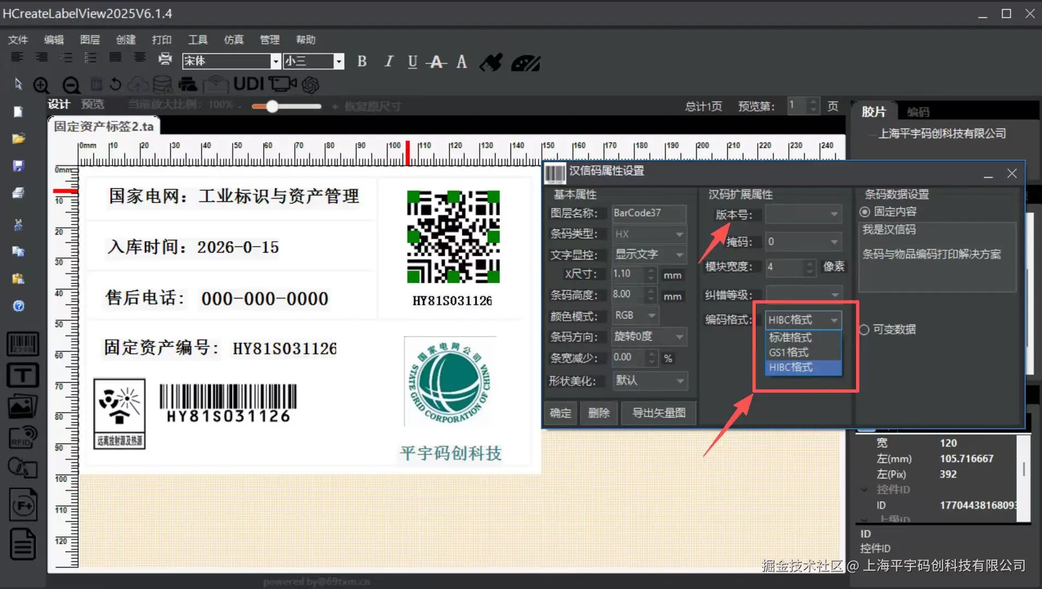The height and width of the screenshot is (589, 1042).
Task: Open the 创建 menu
Action: pos(126,40)
